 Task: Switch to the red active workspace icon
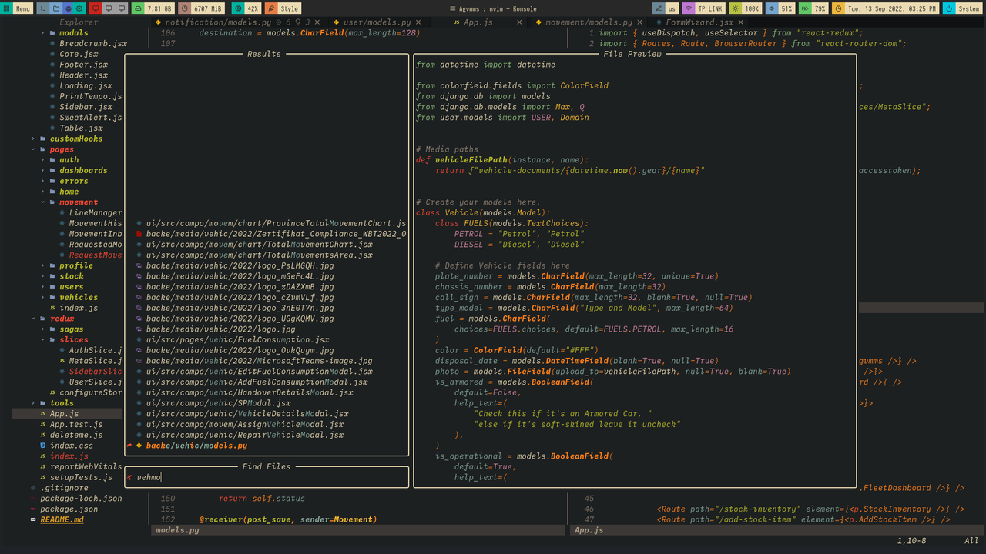[x=96, y=8]
